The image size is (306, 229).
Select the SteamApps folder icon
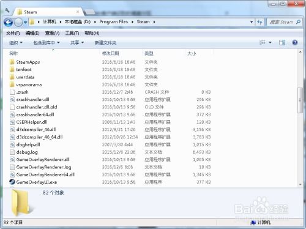click(12, 62)
